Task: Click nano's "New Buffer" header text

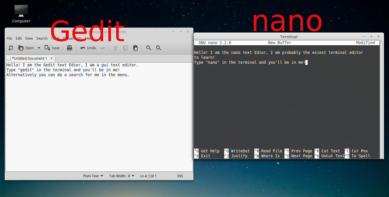Action: (x=280, y=43)
